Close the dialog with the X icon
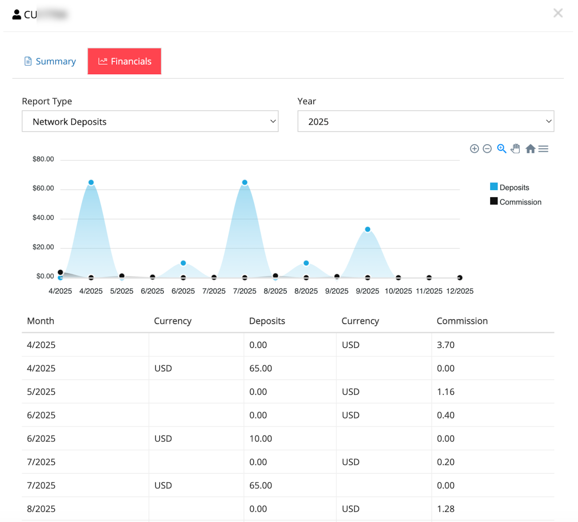This screenshot has width=578, height=522. (x=558, y=13)
